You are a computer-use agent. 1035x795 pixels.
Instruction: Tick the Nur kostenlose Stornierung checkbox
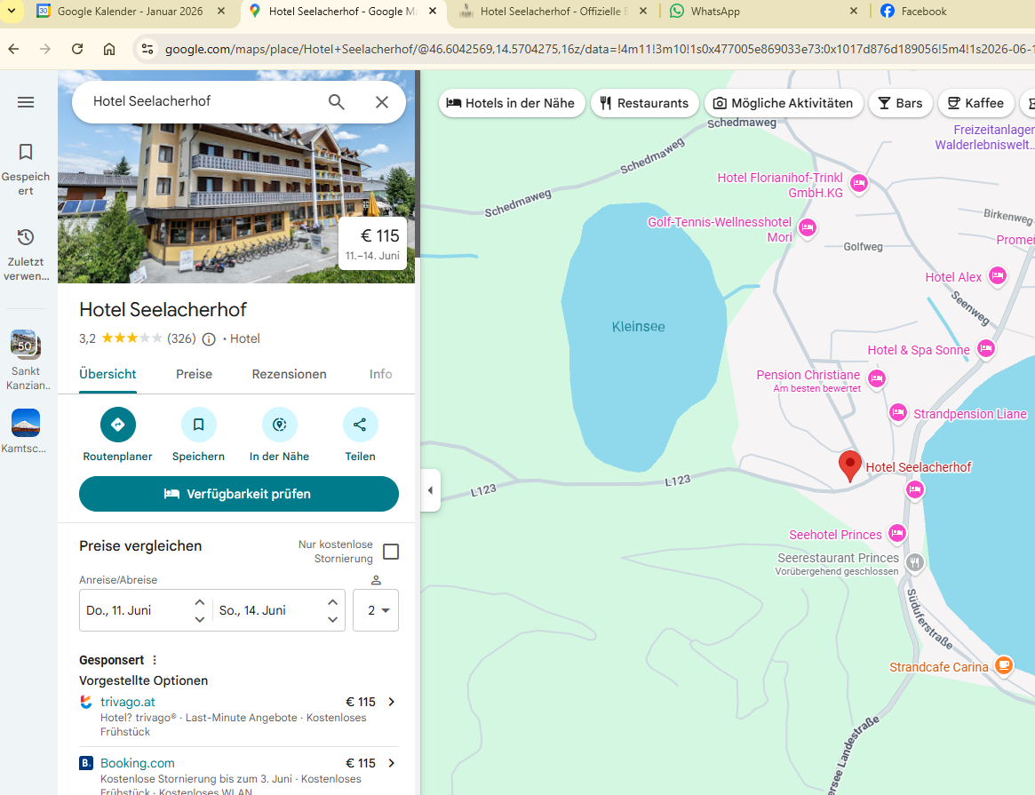click(391, 552)
